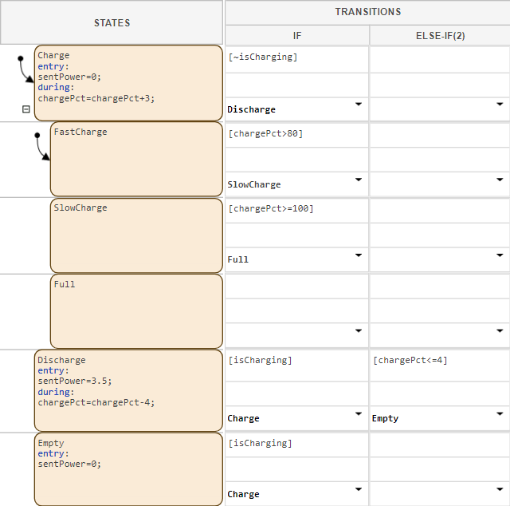Select the ELSE-IF(2) column header
Image resolution: width=510 pixels, height=506 pixels.
[x=439, y=36]
